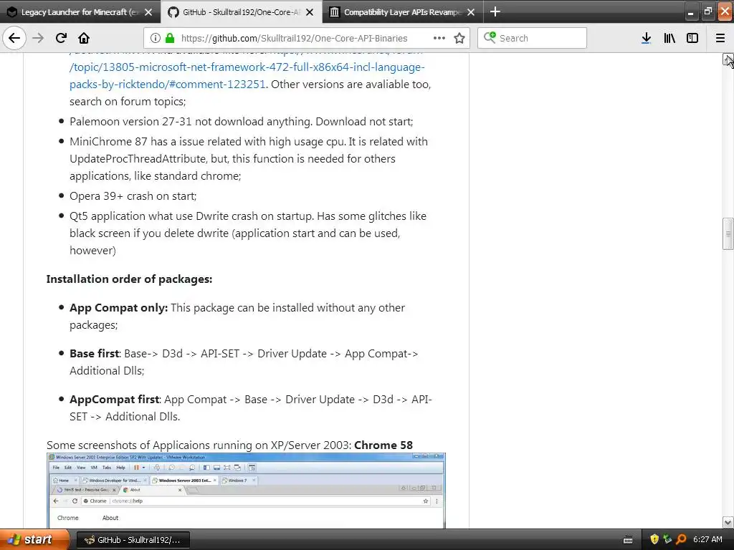This screenshot has width=734, height=550.
Task: Open the Firefox hamburger menu
Action: [x=720, y=38]
